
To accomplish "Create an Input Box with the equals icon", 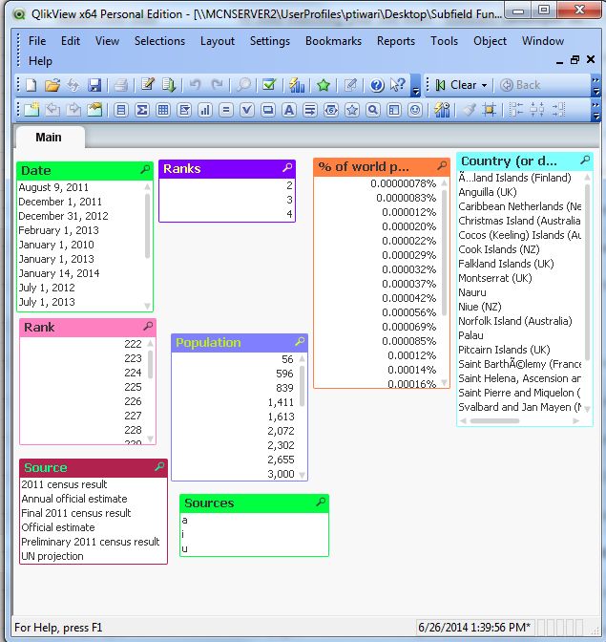I will tap(226, 110).
